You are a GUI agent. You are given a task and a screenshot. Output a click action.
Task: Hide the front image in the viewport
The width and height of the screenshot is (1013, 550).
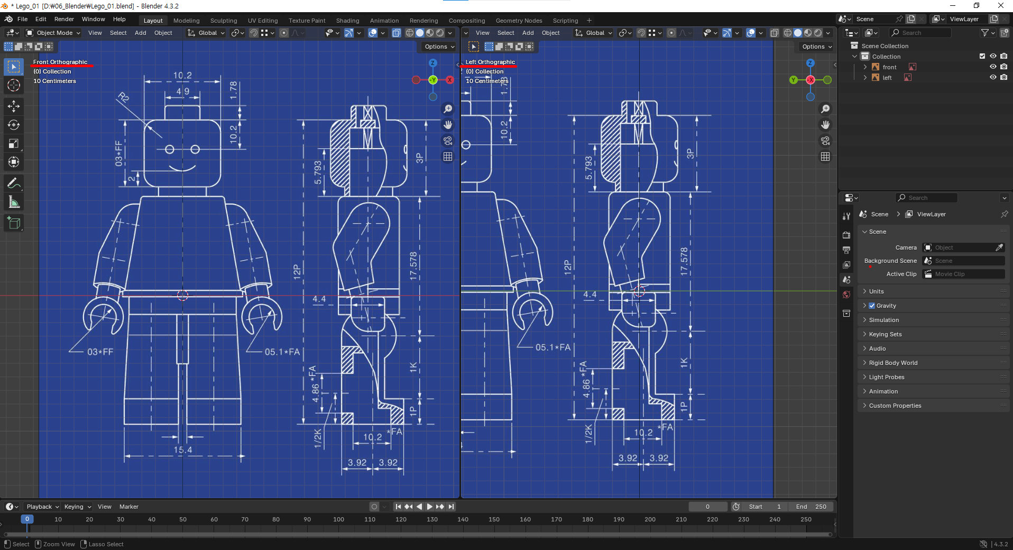[993, 67]
